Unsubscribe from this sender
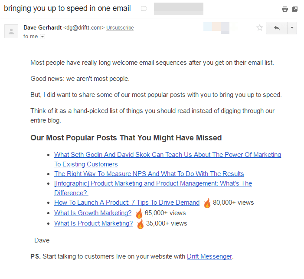This screenshot has width=304, height=279. (120, 28)
